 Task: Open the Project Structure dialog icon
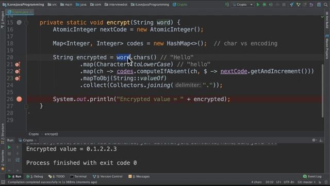pyautogui.click(x=319, y=5)
